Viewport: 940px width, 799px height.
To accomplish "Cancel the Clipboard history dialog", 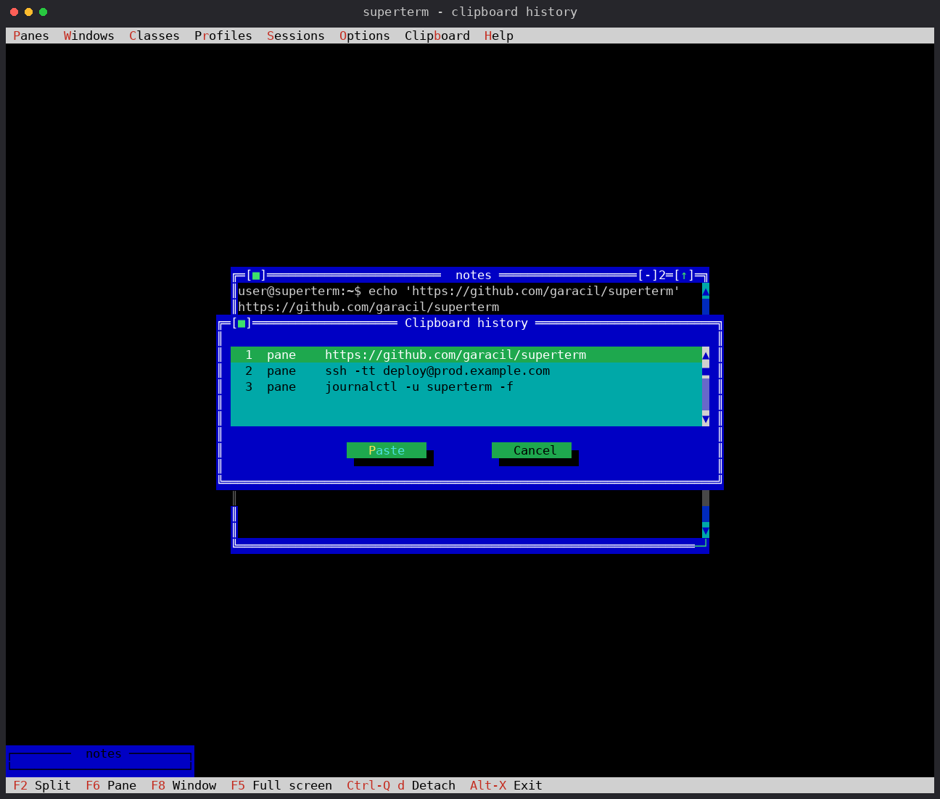I will (532, 450).
